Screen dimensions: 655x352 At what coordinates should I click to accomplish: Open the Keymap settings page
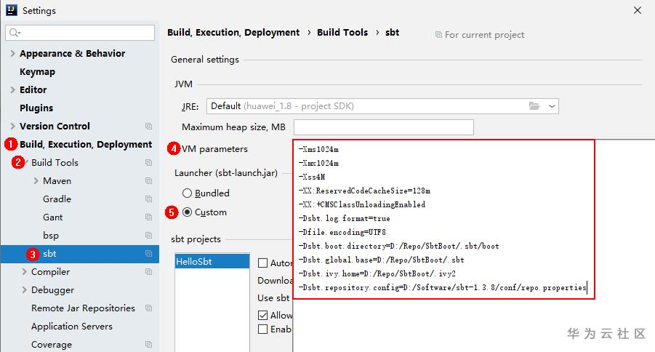tap(37, 72)
